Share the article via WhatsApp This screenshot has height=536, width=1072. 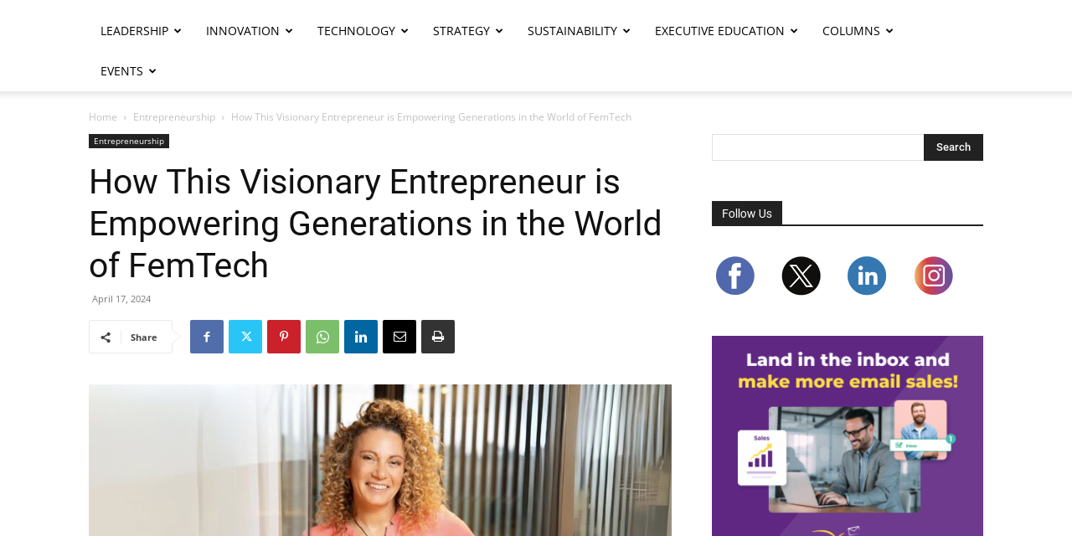322,337
